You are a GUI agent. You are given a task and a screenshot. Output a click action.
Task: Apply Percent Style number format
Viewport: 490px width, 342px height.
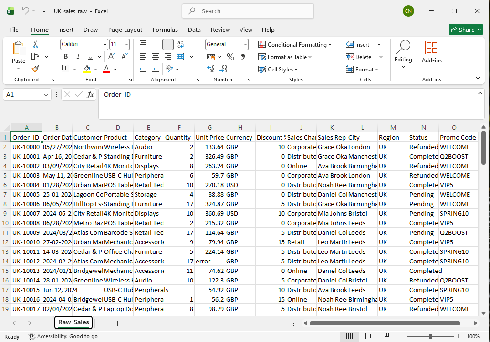click(x=230, y=57)
